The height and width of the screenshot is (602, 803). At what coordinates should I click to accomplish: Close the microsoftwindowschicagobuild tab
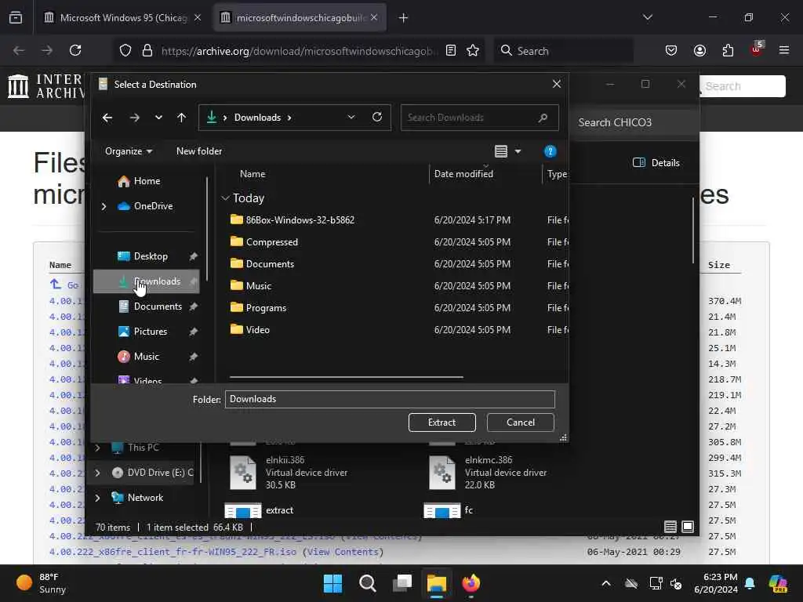(374, 18)
